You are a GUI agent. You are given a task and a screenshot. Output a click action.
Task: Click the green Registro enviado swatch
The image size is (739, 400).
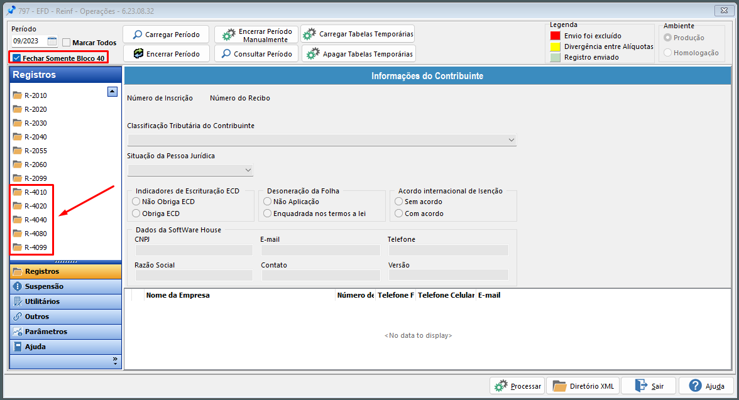coord(556,58)
